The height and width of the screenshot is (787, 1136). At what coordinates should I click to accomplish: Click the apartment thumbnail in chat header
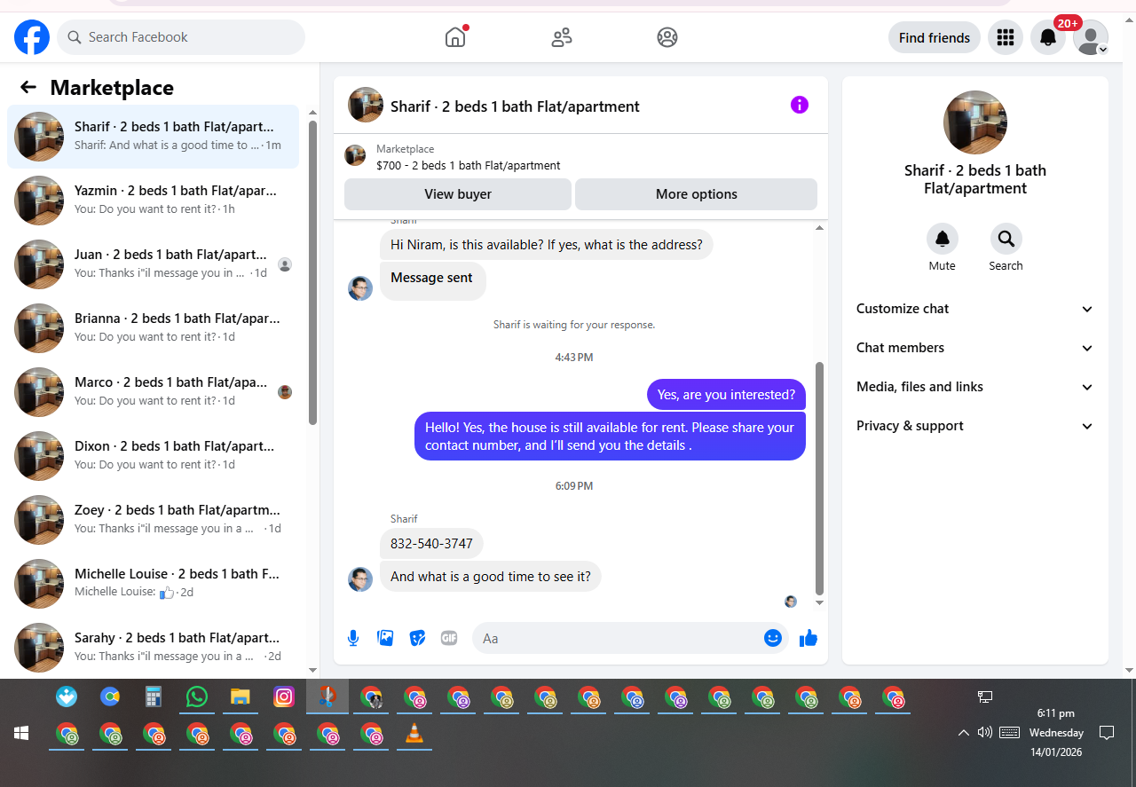[x=366, y=105]
